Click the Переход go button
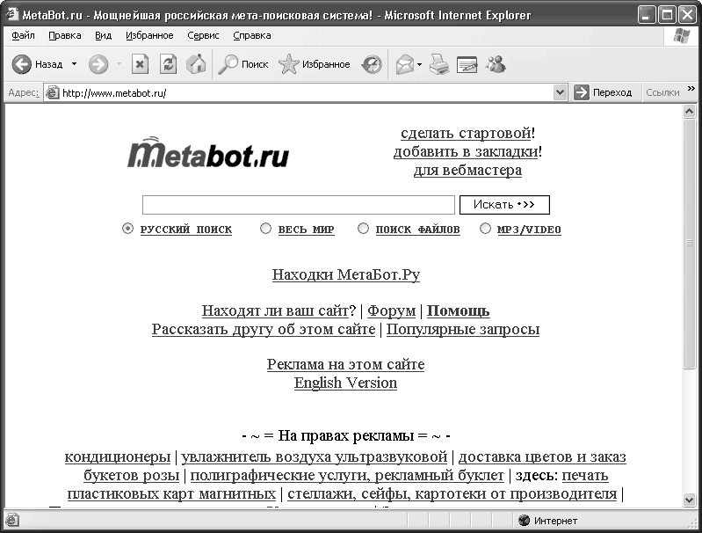The image size is (702, 533). click(603, 92)
